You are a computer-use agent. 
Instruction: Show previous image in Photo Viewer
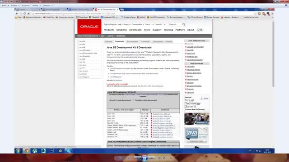[137, 158]
